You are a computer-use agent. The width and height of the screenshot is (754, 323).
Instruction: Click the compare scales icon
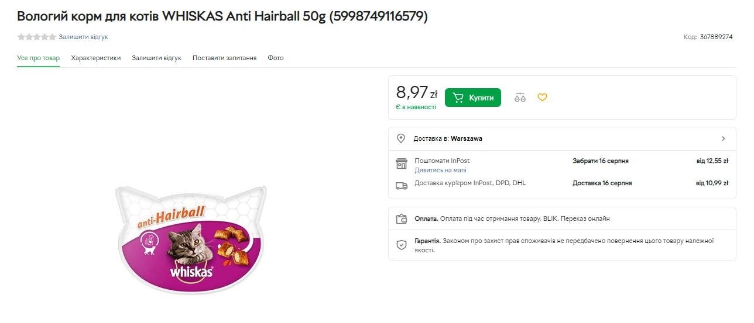point(520,98)
